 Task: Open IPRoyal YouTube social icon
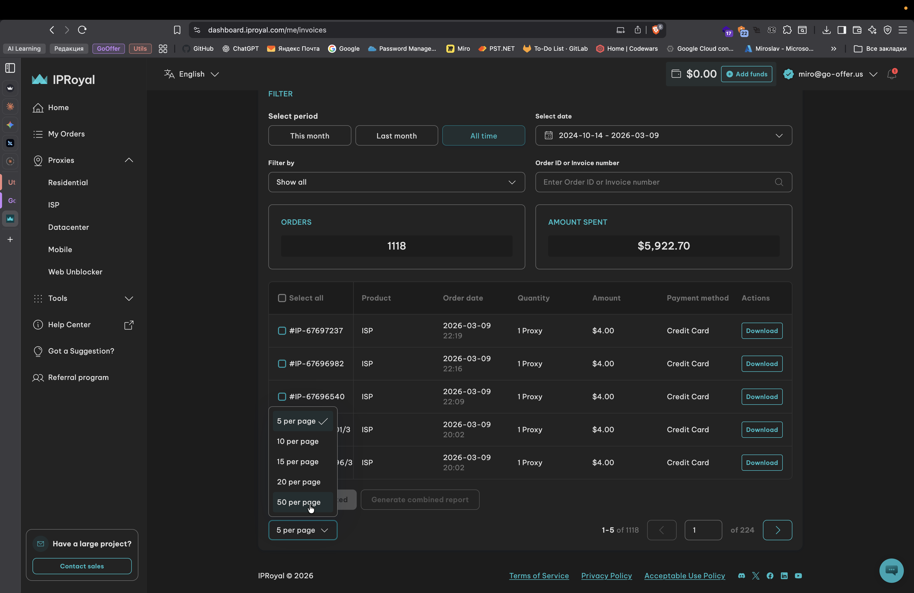click(798, 576)
